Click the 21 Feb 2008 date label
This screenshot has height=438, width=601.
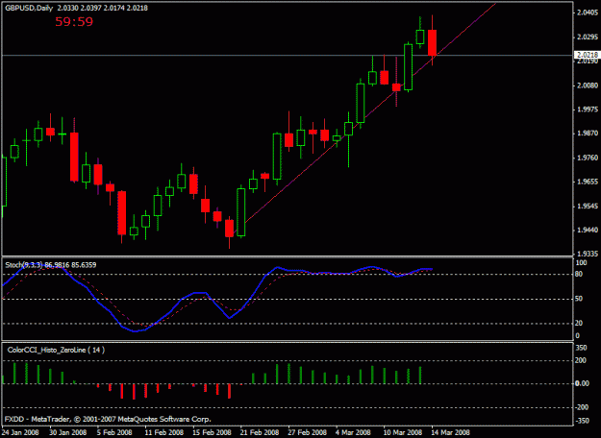(x=260, y=432)
